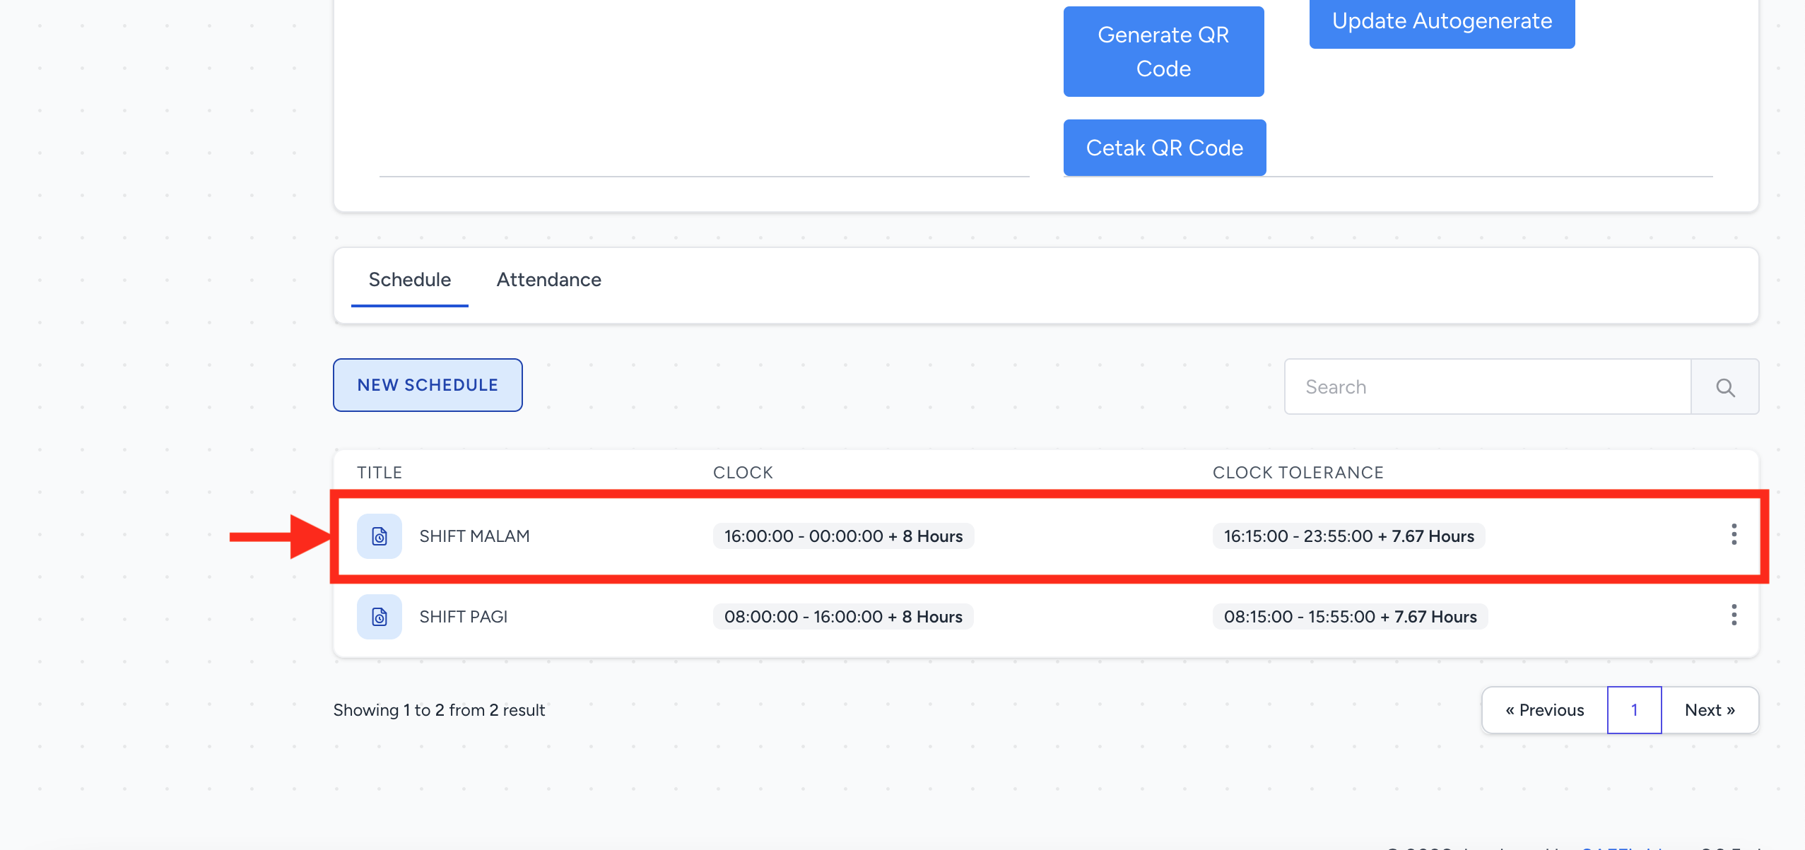1805x850 pixels.
Task: Switch to the Attendance tab
Action: pos(548,280)
